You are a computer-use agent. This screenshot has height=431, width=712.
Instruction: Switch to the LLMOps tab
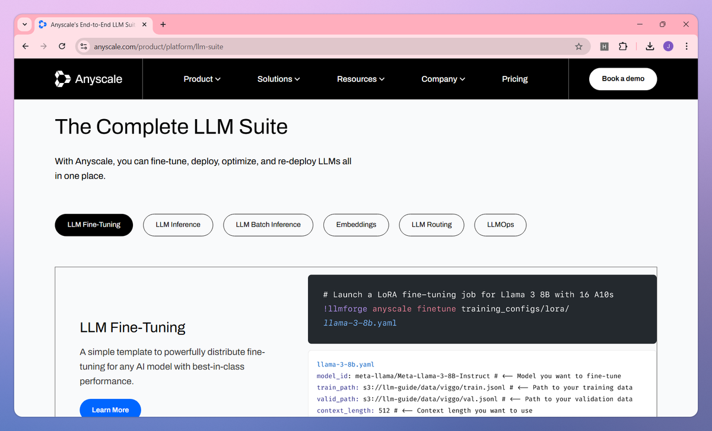[x=500, y=225]
